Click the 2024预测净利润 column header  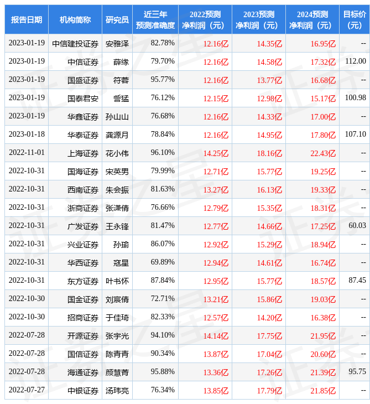tap(312, 19)
